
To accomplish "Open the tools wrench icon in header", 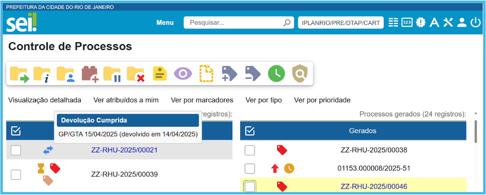I will click(448, 22).
